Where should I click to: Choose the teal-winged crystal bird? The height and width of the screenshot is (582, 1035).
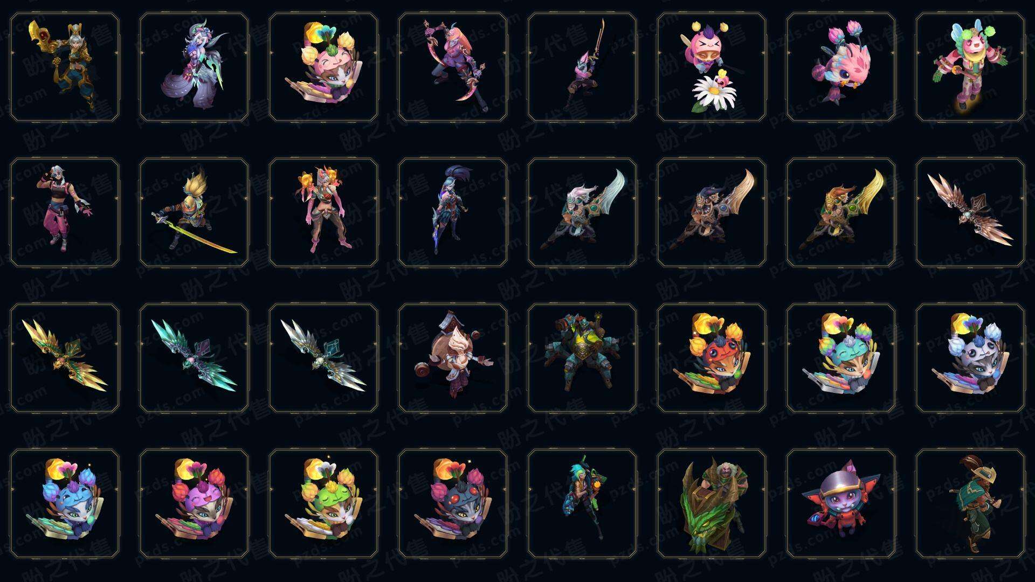pos(194,358)
